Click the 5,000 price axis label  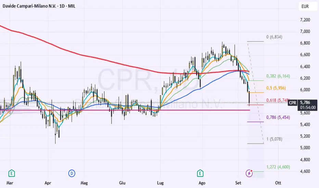pos(305,148)
